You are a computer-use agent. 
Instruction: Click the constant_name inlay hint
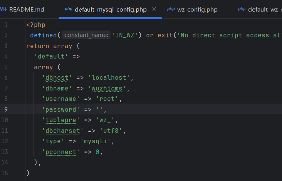coord(86,35)
